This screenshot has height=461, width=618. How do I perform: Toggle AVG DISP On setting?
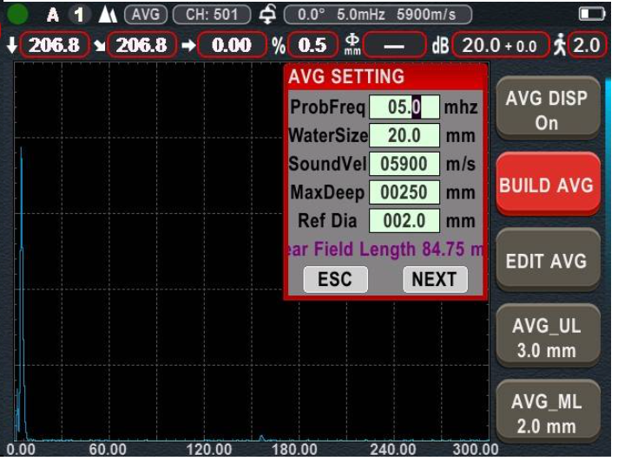coord(546,109)
